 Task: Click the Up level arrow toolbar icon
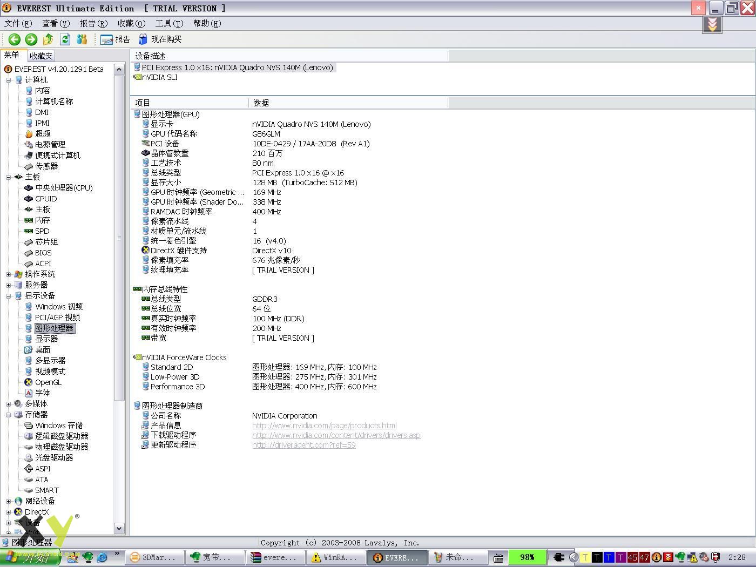tap(48, 39)
